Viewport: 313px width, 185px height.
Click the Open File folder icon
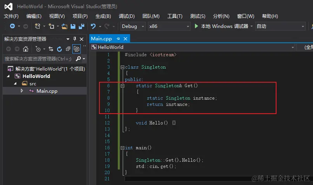point(64,26)
